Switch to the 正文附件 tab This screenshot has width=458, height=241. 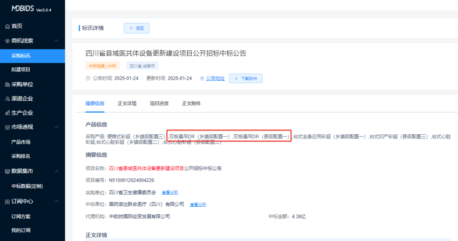[x=191, y=104]
